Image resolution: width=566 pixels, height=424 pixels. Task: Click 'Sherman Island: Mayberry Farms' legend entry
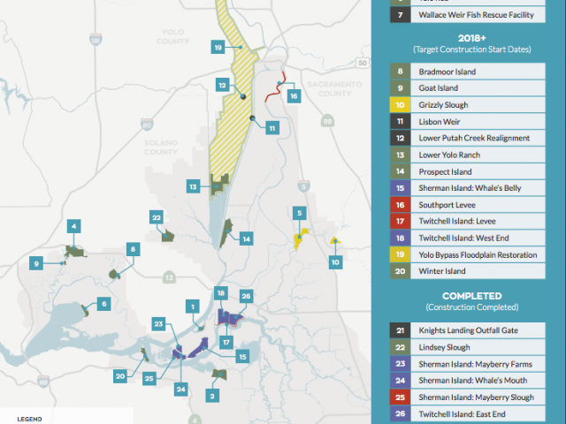tap(468, 364)
